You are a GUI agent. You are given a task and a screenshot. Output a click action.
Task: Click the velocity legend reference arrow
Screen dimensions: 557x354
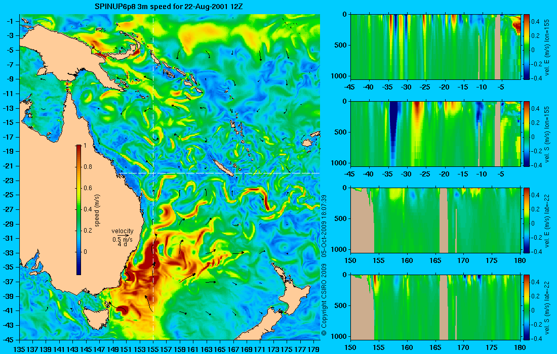[x=123, y=236]
